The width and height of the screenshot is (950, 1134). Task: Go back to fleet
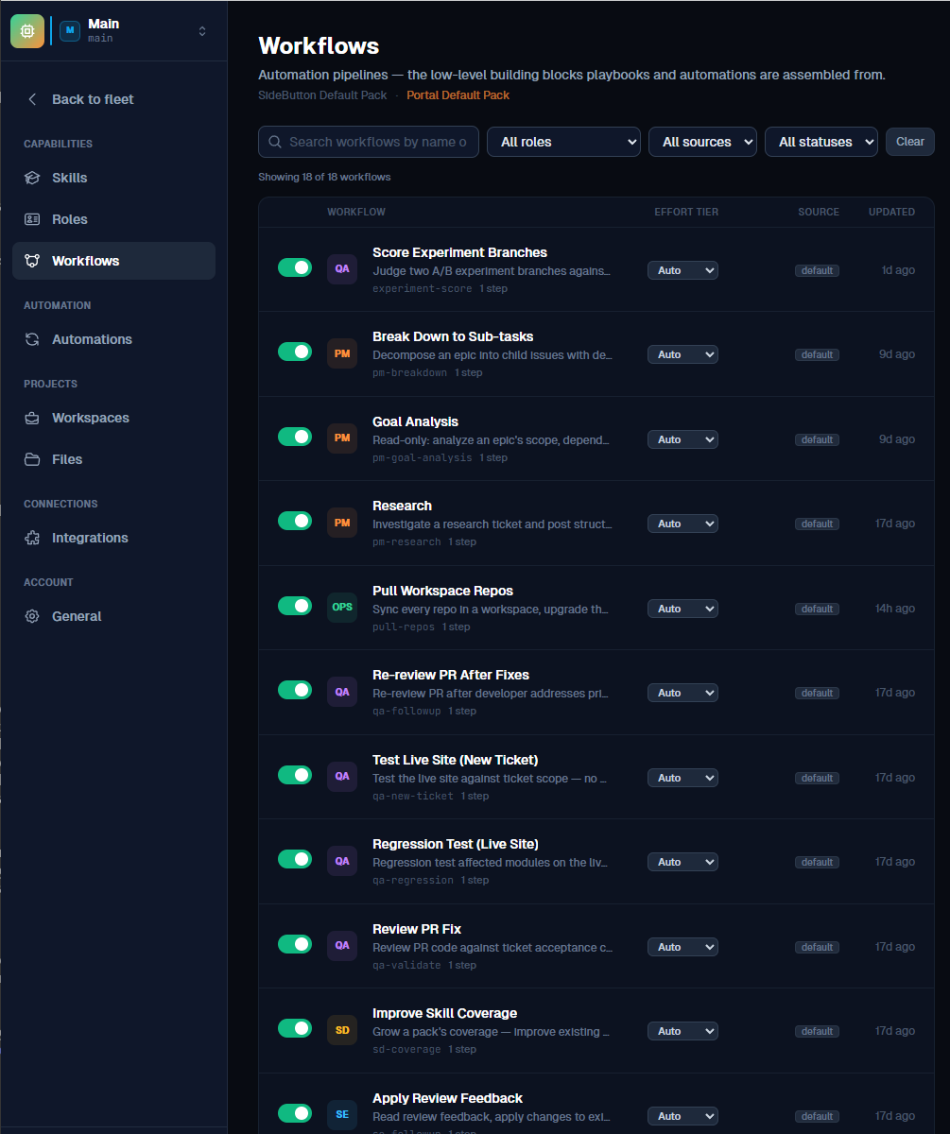click(93, 99)
